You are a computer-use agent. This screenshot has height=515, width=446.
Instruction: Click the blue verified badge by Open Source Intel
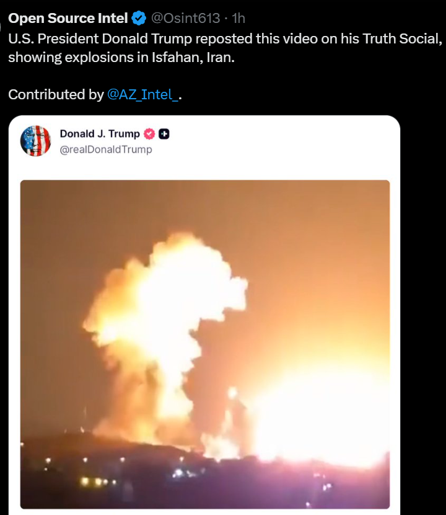[139, 18]
